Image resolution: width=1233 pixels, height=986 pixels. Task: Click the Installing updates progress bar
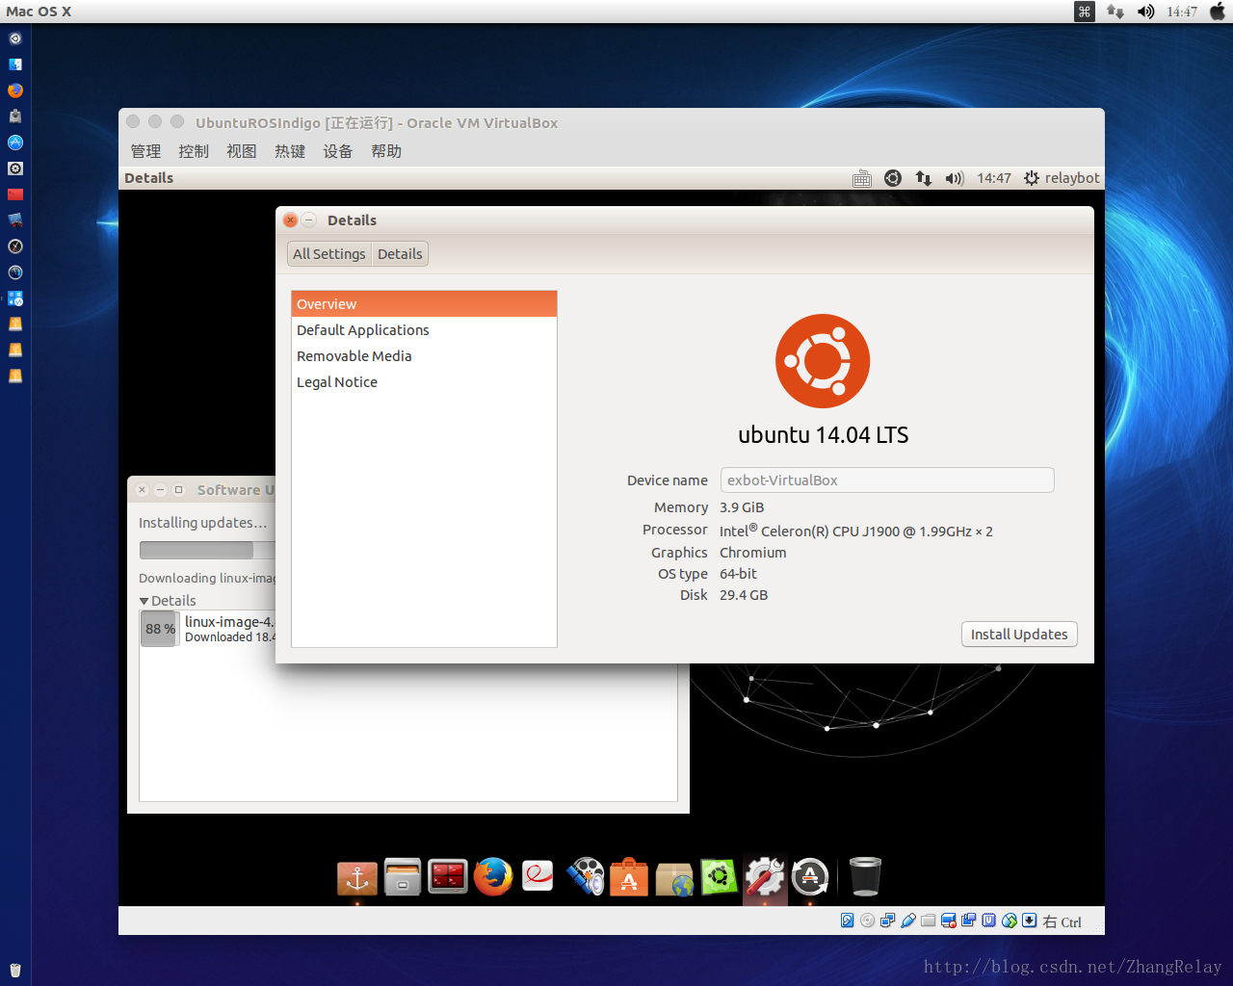click(207, 550)
